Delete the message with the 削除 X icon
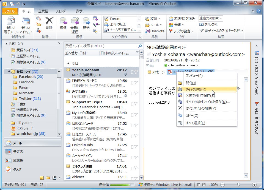The height and width of the screenshot is (190, 264). pos(49,23)
